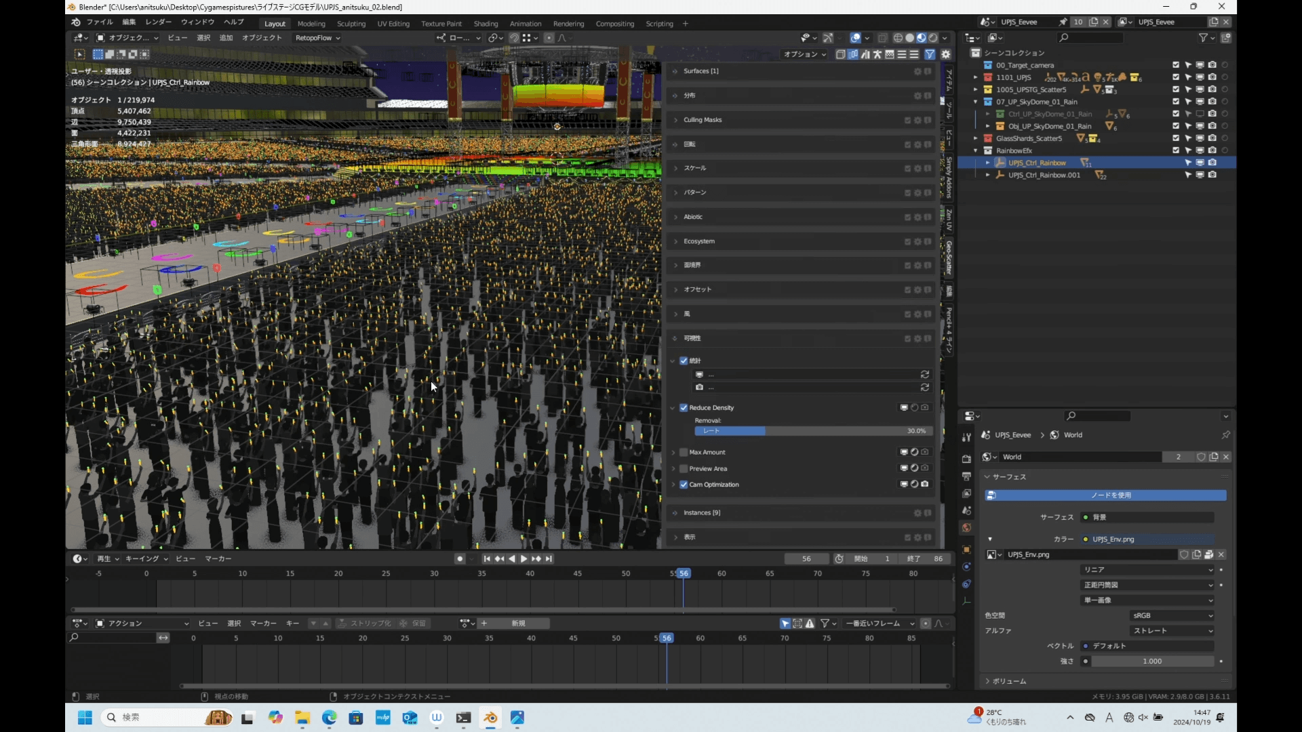Click the ノードを使用 button
1302x732 pixels.
pyautogui.click(x=1105, y=495)
